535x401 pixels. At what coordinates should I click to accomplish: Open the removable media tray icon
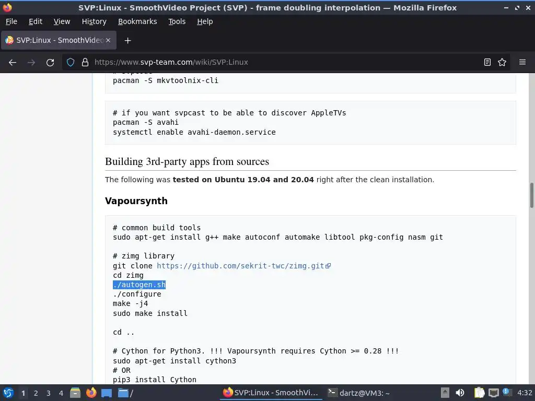tap(445, 393)
